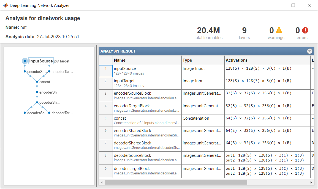This screenshot has height=189, width=318.
Task: Click the encoderTargetBlock graph node
Action: point(49,72)
